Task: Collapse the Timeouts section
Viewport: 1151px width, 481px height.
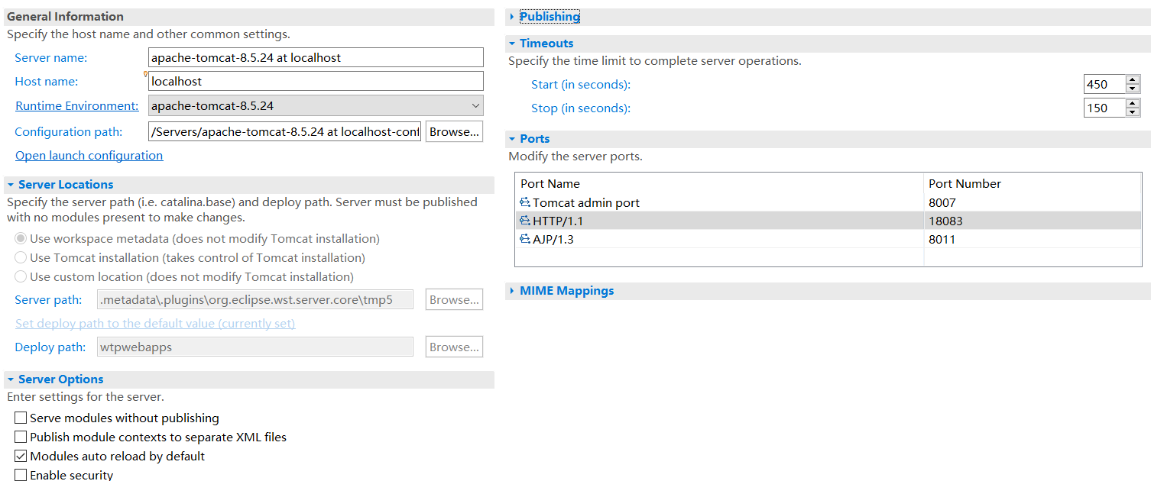Action: (512, 44)
